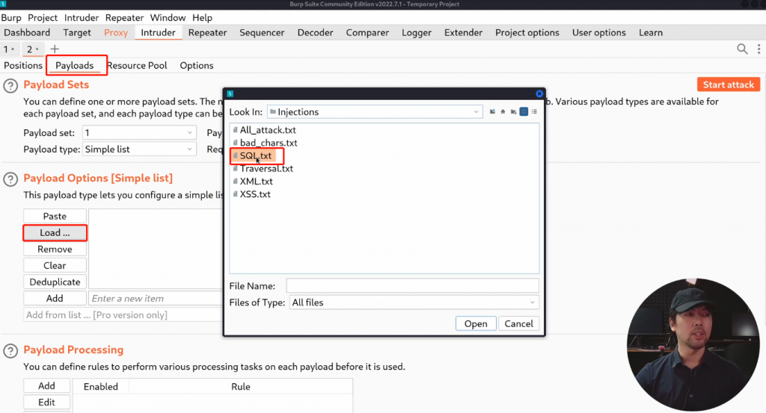766x413 pixels.
Task: Switch to the Sequencer tab
Action: pyautogui.click(x=262, y=33)
